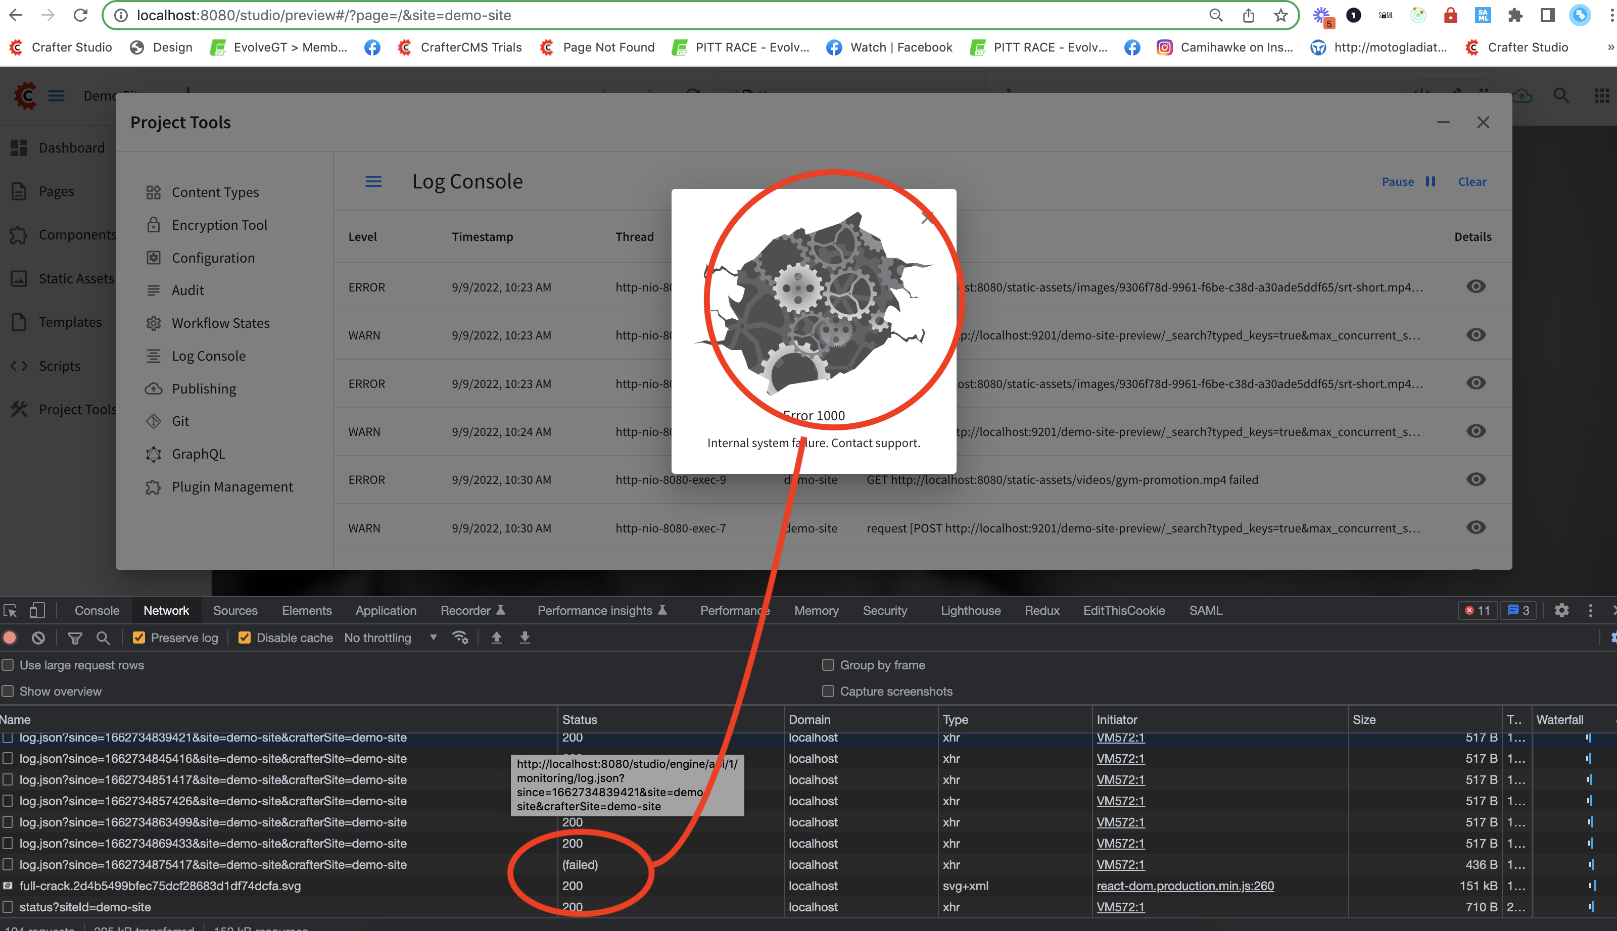Open Plugin Management in Project Tools
The image size is (1617, 931).
[231, 486]
